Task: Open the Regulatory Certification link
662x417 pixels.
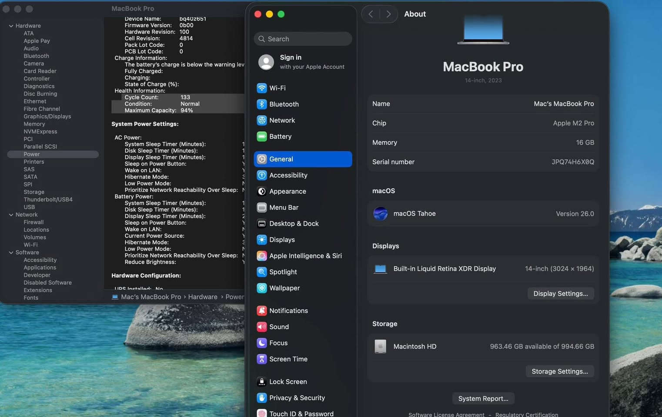Action: 527,415
